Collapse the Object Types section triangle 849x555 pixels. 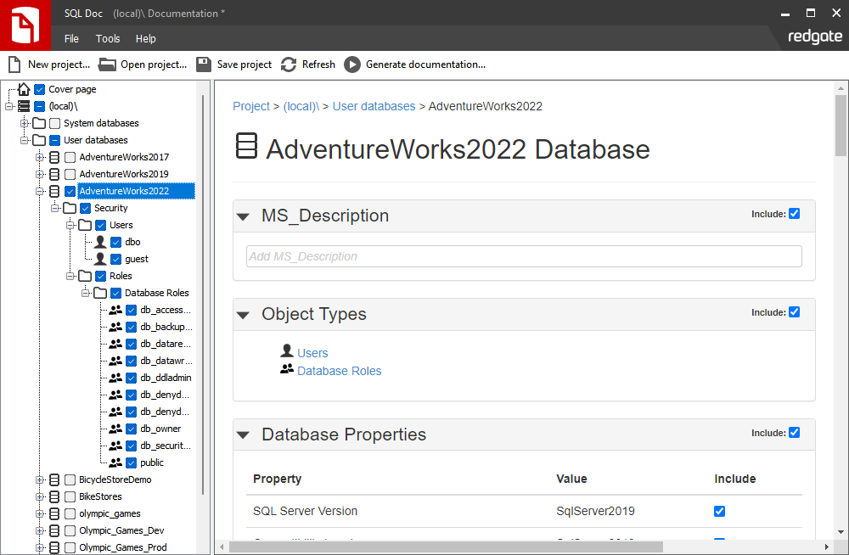click(243, 315)
